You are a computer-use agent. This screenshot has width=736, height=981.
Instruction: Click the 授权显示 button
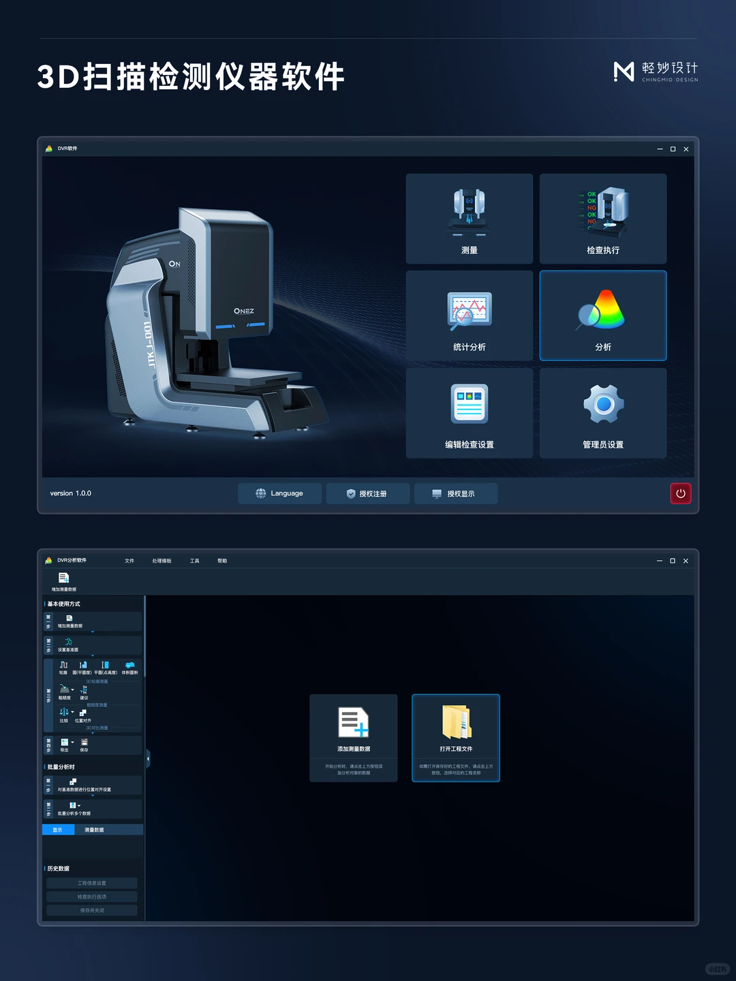455,493
